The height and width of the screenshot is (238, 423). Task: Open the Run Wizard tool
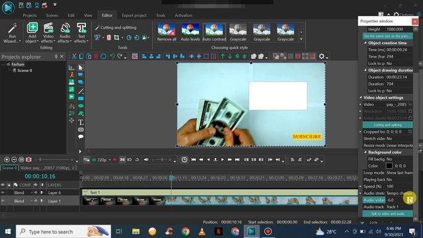point(12,33)
